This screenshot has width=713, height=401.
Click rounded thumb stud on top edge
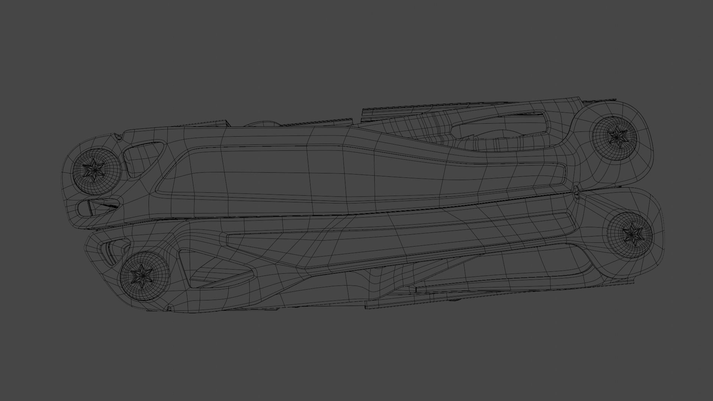point(262,124)
